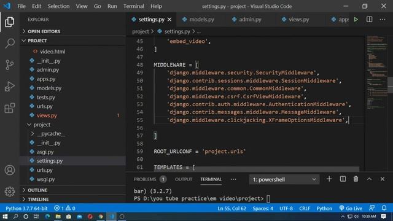Maximize the panel with up chevron

tap(369, 179)
